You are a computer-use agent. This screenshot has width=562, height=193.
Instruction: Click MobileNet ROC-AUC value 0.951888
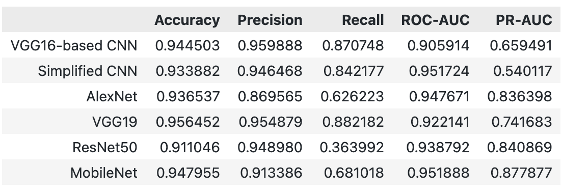click(x=438, y=173)
